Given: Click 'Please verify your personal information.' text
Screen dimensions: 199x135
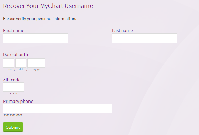Looking at the screenshot, I should click(40, 19).
